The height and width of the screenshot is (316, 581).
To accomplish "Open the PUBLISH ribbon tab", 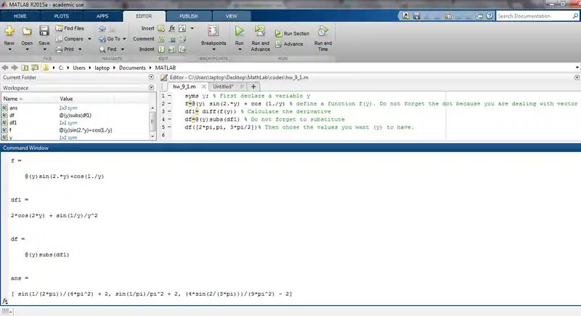I will click(x=190, y=15).
